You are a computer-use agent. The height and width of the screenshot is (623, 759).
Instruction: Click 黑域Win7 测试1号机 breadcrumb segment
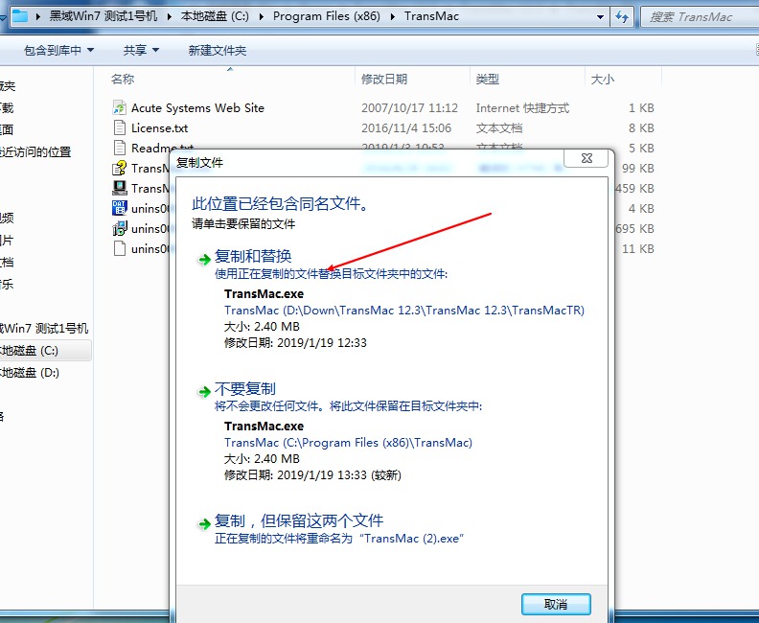(x=103, y=16)
